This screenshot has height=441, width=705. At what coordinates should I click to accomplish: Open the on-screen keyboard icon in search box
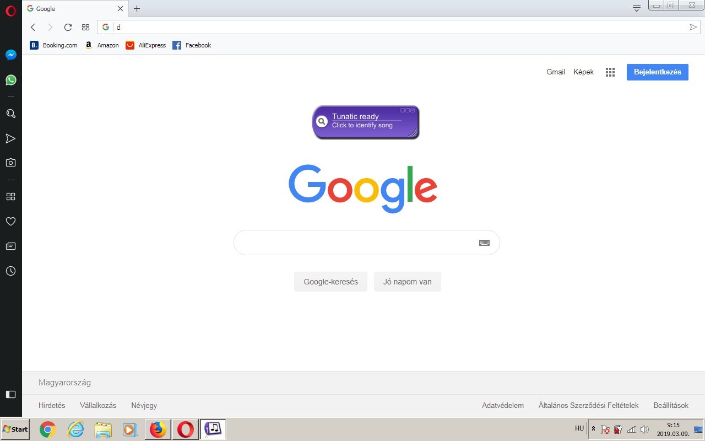(x=484, y=243)
